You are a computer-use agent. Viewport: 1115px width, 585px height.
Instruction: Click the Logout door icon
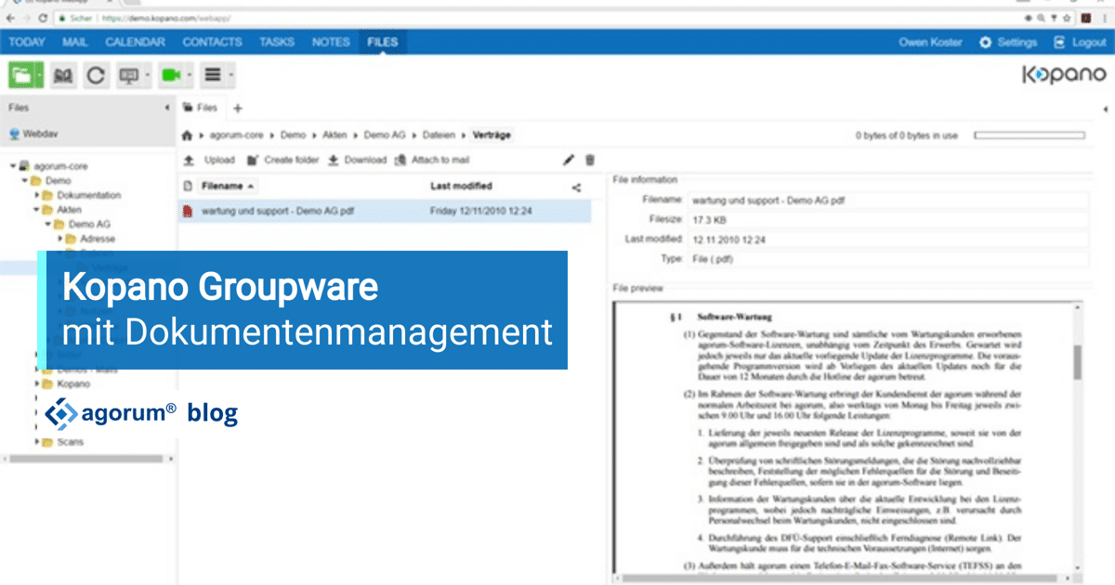(1059, 43)
